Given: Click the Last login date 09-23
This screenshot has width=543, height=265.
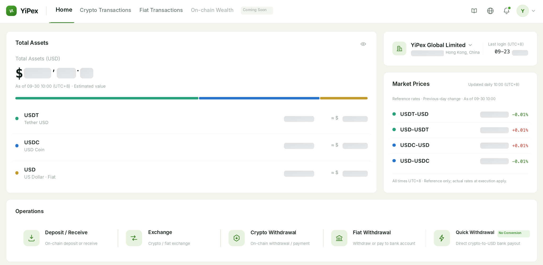Looking at the screenshot, I should click(502, 52).
